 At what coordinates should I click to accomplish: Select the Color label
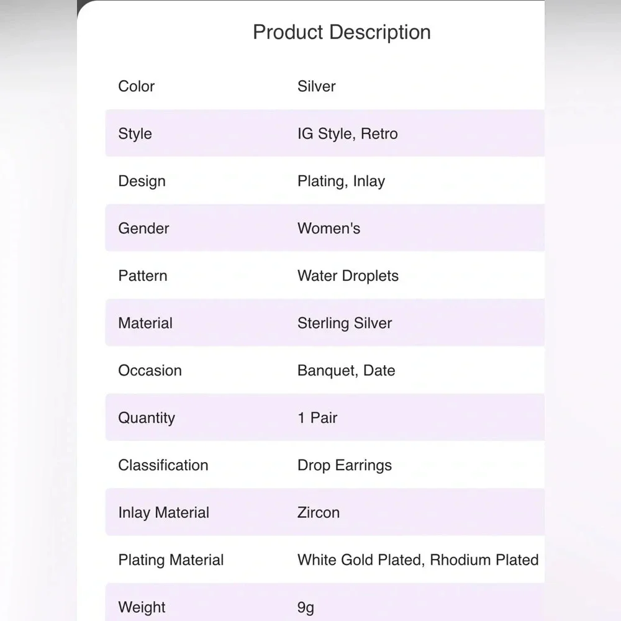coord(136,86)
